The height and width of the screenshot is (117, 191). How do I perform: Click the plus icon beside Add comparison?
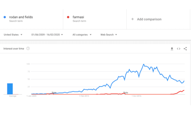[x=133, y=19]
